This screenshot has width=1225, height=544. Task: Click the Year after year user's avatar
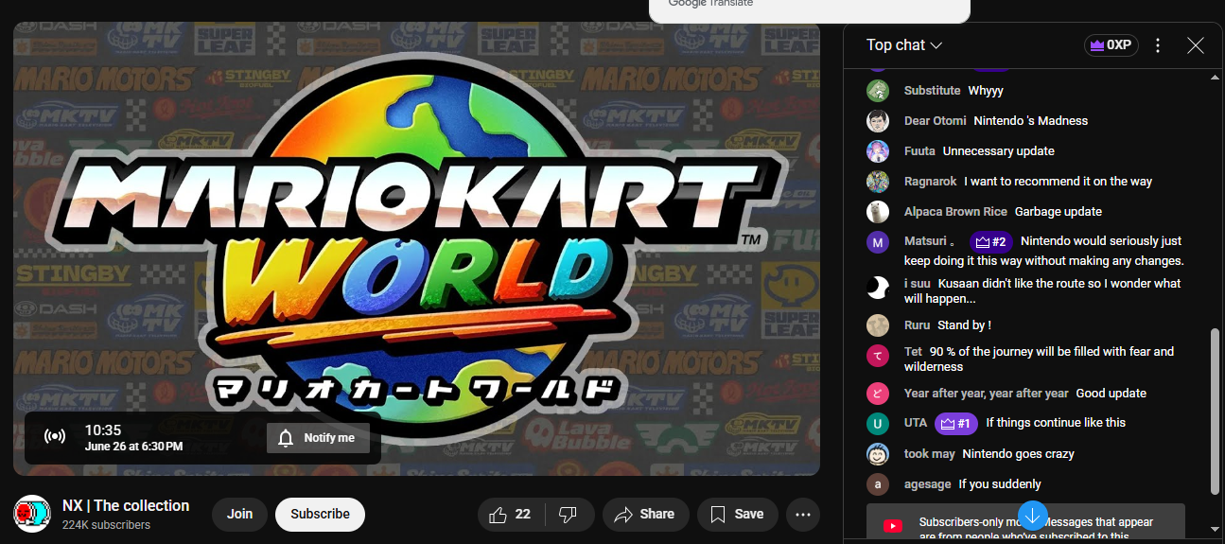point(878,394)
